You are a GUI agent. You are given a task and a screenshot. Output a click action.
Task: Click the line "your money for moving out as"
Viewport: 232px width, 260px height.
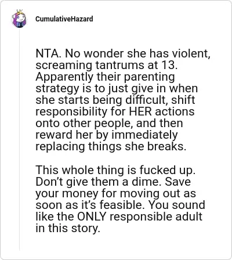click(115, 193)
